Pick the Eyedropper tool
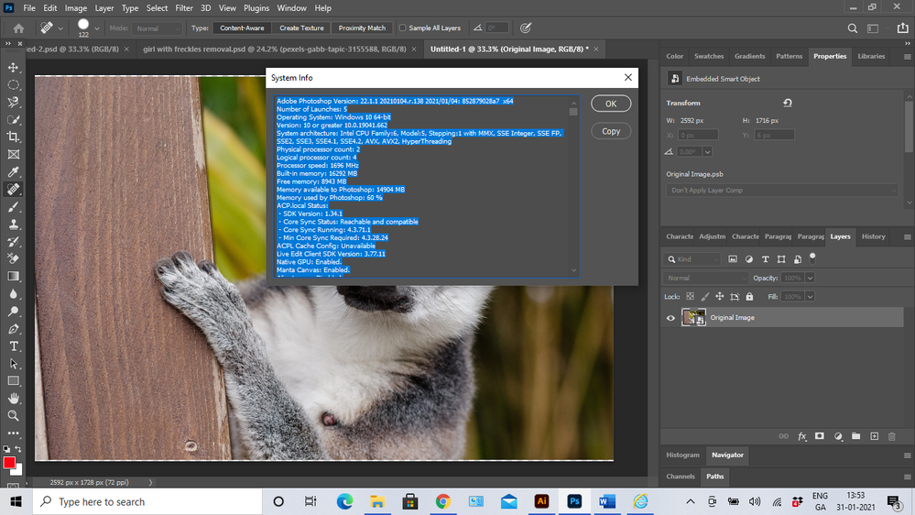Image resolution: width=915 pixels, height=515 pixels. [x=14, y=172]
